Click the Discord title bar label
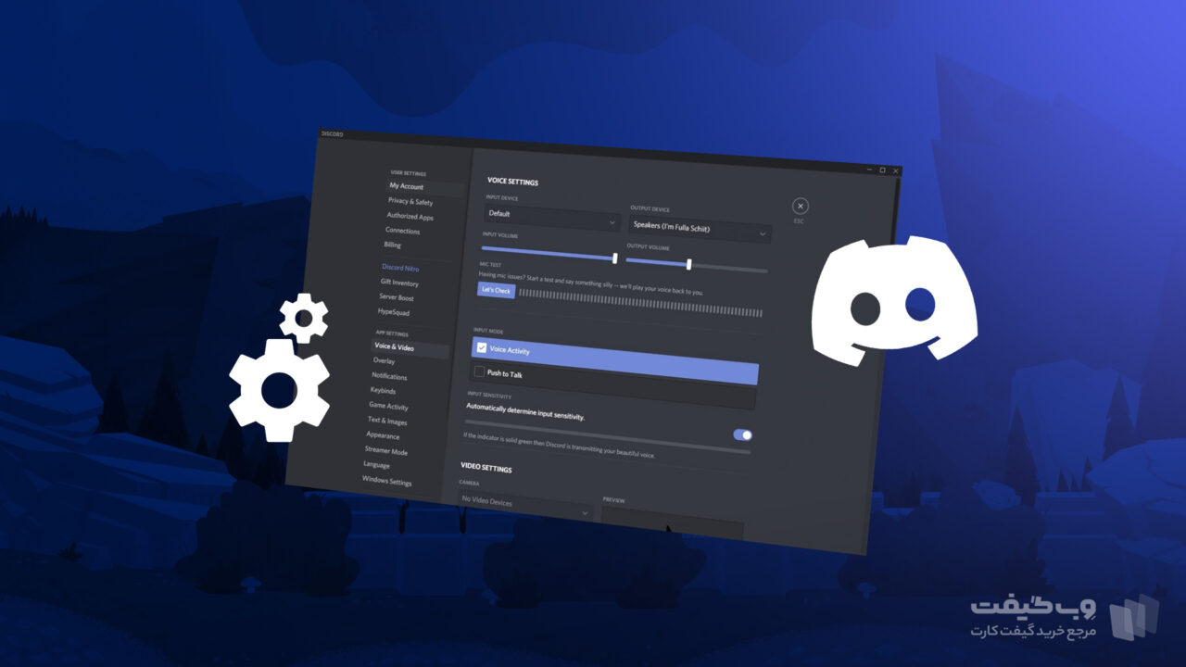This screenshot has height=667, width=1186. (333, 134)
